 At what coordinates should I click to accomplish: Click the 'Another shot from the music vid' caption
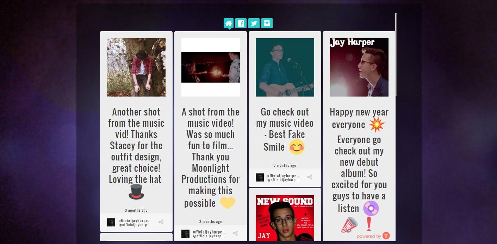(x=136, y=153)
